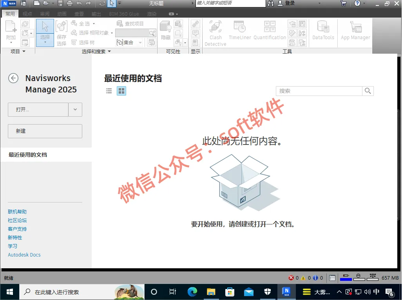Click the Refresh icon in quick access toolbar
Image resolution: width=402 pixels, height=300 pixels.
pos(102,4)
